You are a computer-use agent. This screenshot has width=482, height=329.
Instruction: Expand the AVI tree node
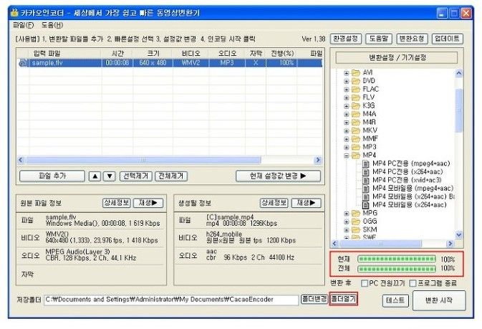(x=347, y=73)
